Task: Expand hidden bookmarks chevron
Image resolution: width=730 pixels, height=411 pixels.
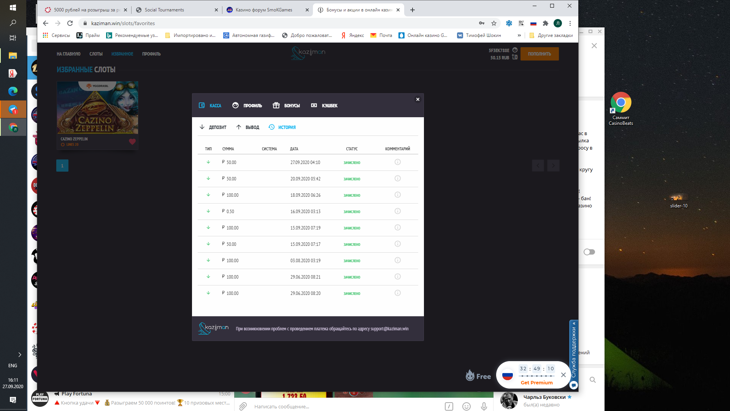Action: tap(519, 35)
